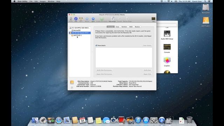
Task: Open Mail stamp icon in dock
Action: click(x=67, y=120)
